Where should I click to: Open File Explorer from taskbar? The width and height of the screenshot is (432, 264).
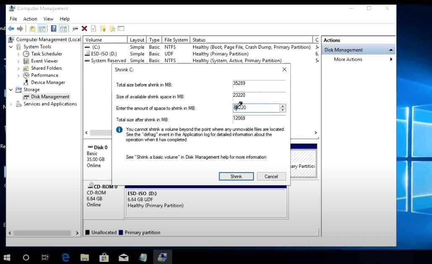[84, 258]
